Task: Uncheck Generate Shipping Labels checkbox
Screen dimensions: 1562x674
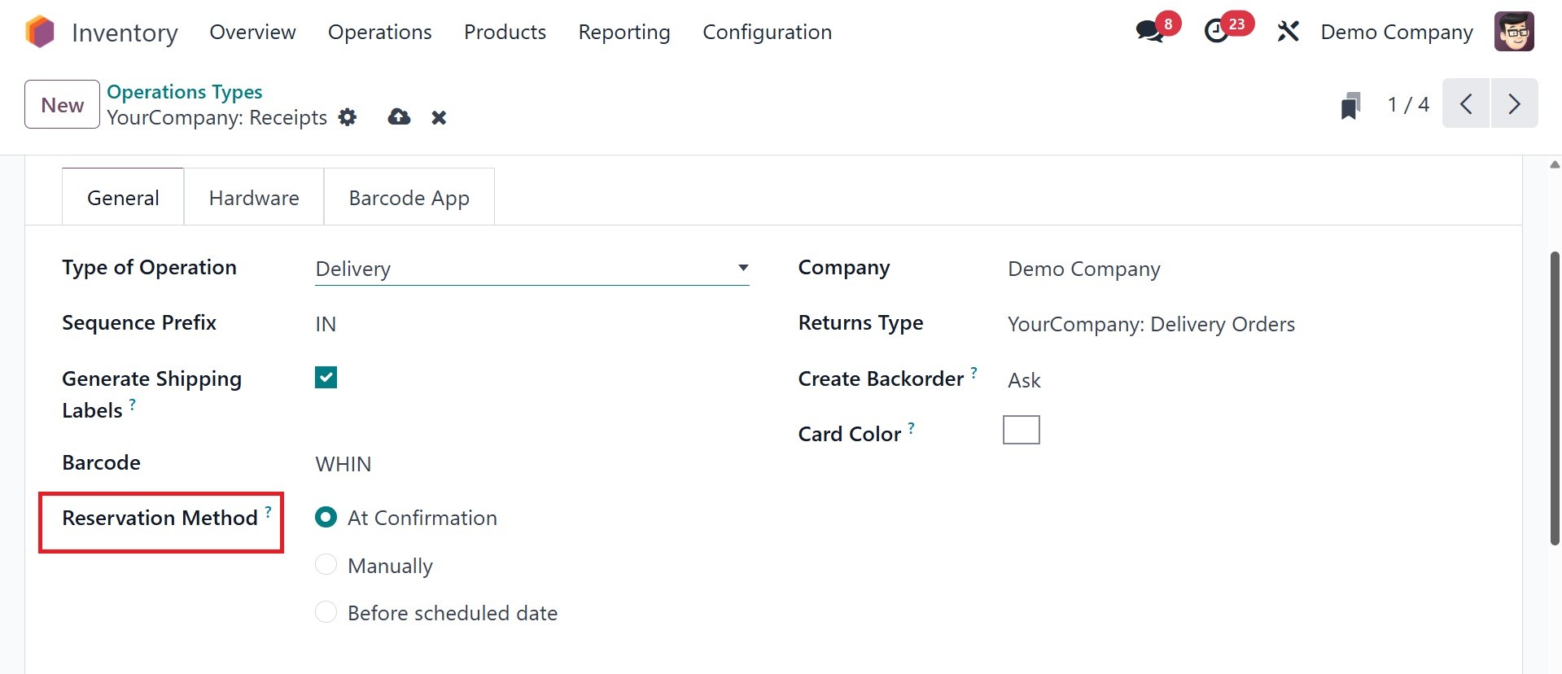Action: 326,378
